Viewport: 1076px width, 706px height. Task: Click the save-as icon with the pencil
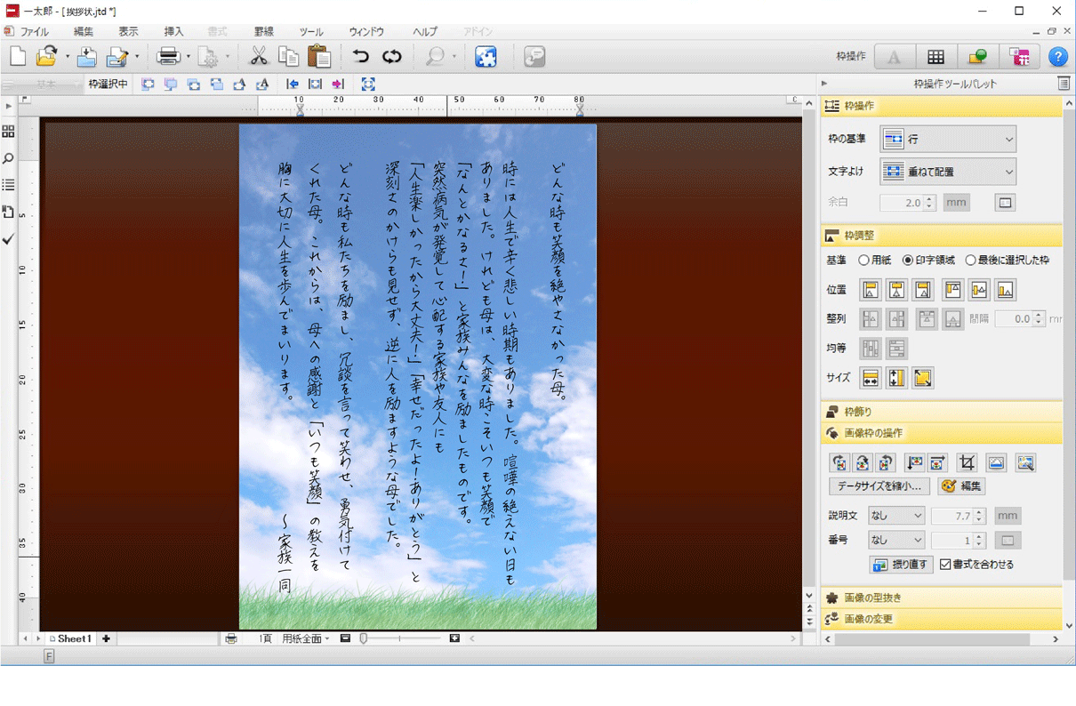point(116,57)
